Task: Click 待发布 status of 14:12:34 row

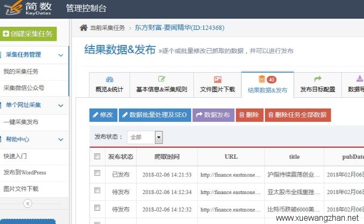Action: click(121, 192)
